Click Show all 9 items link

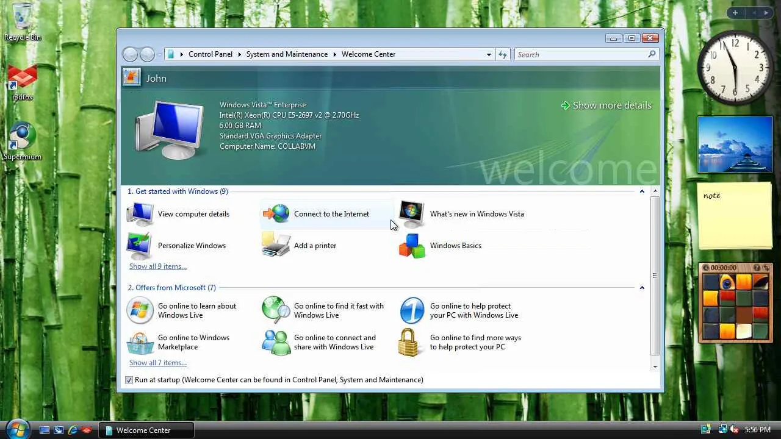(x=158, y=266)
